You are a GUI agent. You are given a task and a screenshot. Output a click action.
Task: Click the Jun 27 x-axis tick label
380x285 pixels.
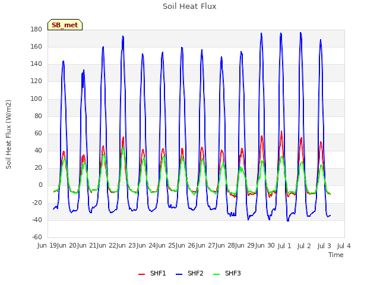tap(206, 245)
